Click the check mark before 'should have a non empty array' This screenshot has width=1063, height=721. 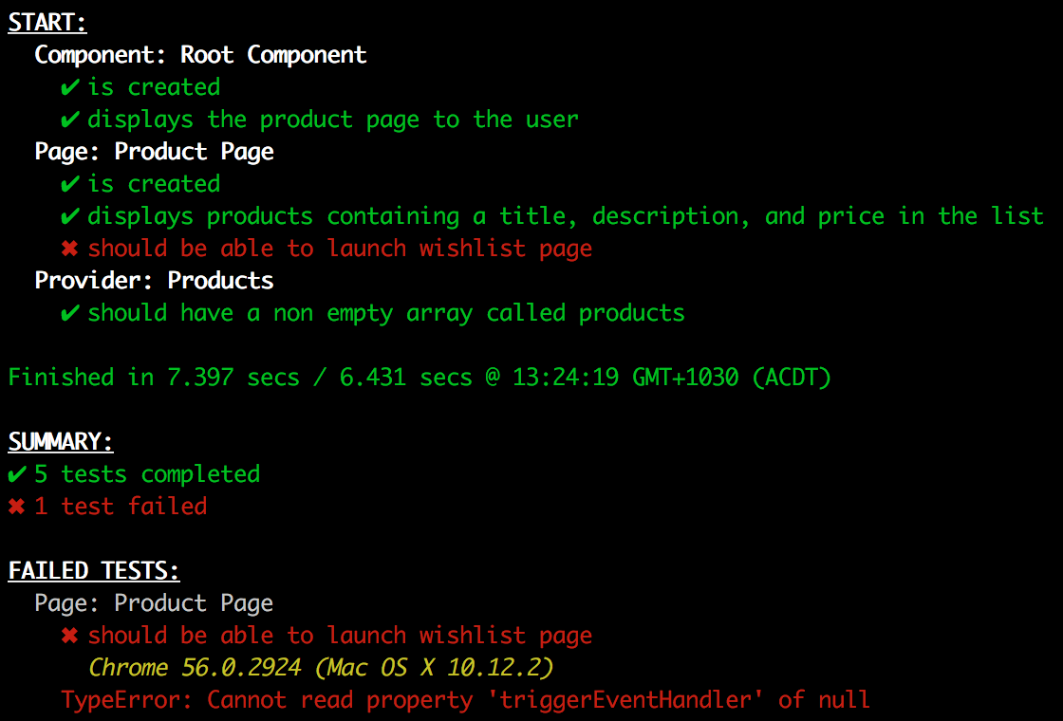pos(70,313)
